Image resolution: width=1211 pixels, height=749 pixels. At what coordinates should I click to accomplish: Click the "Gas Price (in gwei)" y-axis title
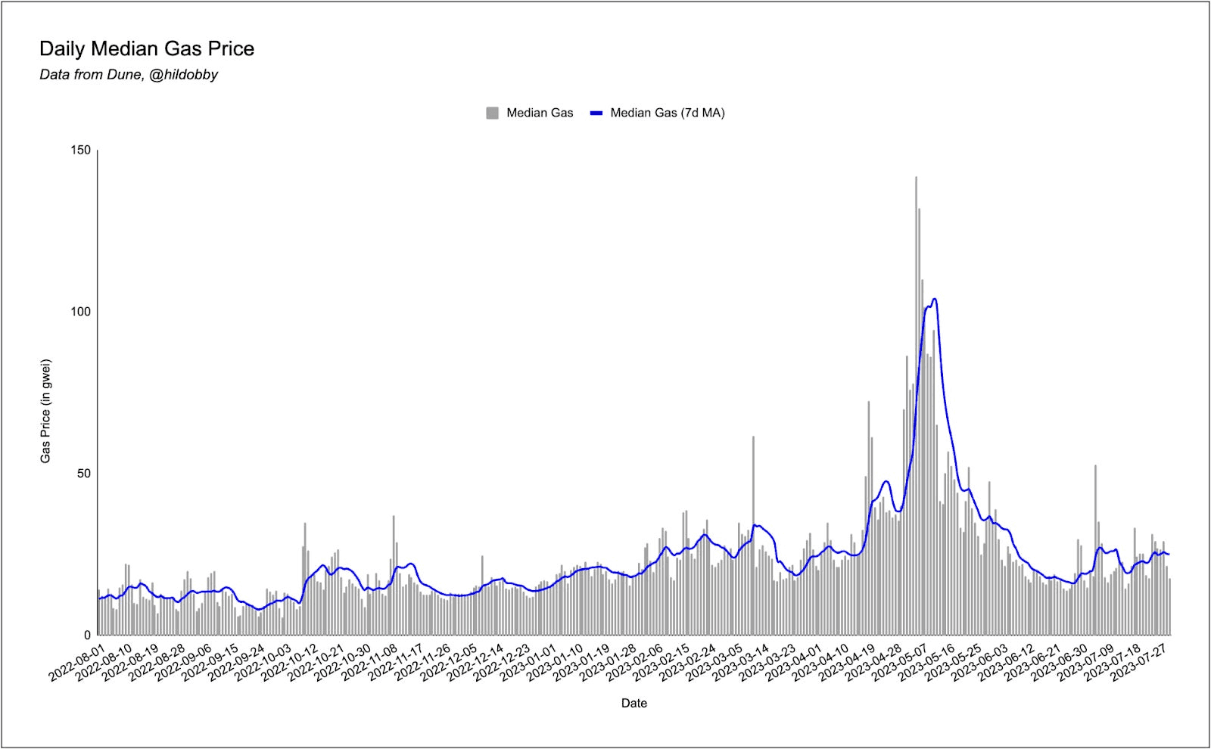click(x=46, y=411)
